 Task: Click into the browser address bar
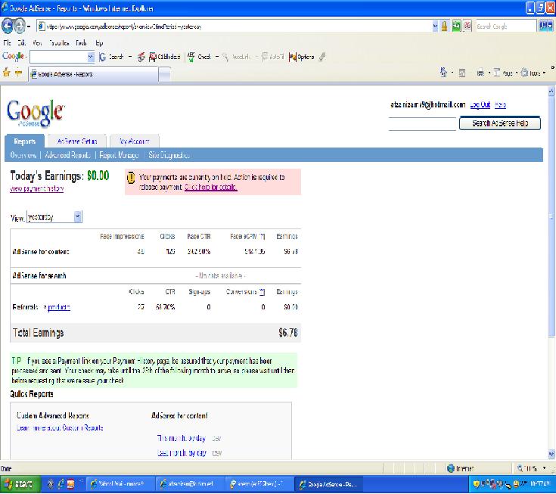pyautogui.click(x=234, y=26)
